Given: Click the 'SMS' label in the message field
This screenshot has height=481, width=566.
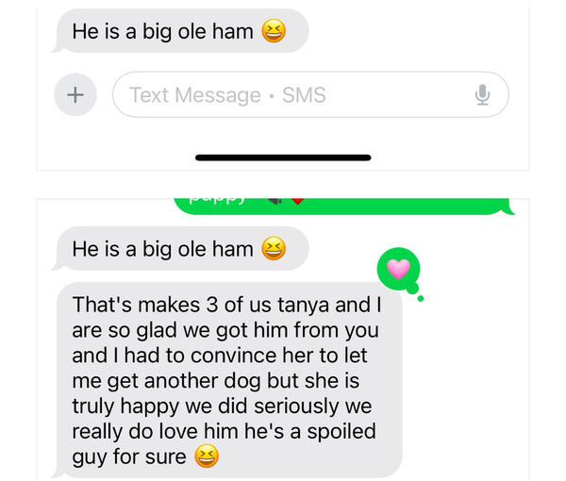Looking at the screenshot, I should tap(304, 95).
